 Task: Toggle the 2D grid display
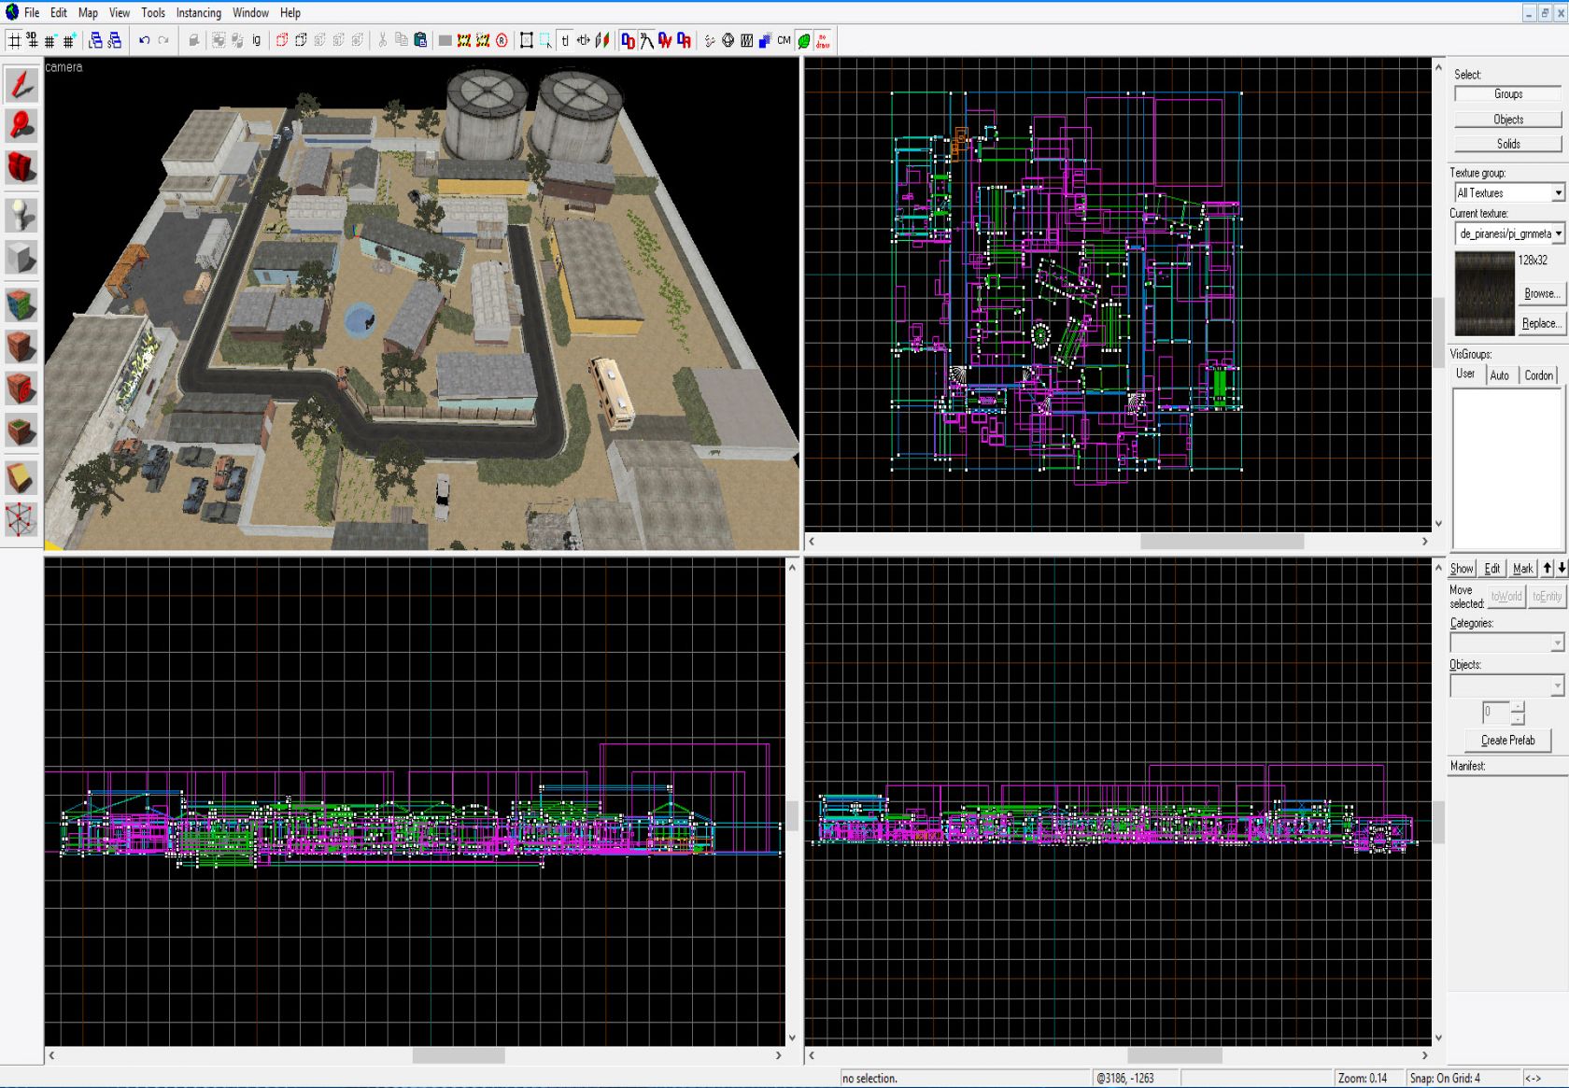(14, 40)
